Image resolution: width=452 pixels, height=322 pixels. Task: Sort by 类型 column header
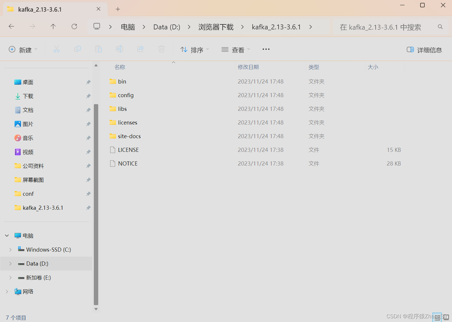[314, 67]
